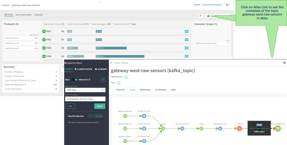Click the Search By Query input field
Image resolution: width=287 pixels, height=145 pixels.
(x=85, y=99)
